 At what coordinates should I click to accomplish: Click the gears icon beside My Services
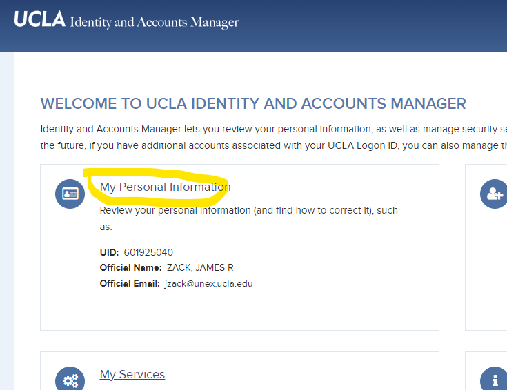[x=70, y=379]
